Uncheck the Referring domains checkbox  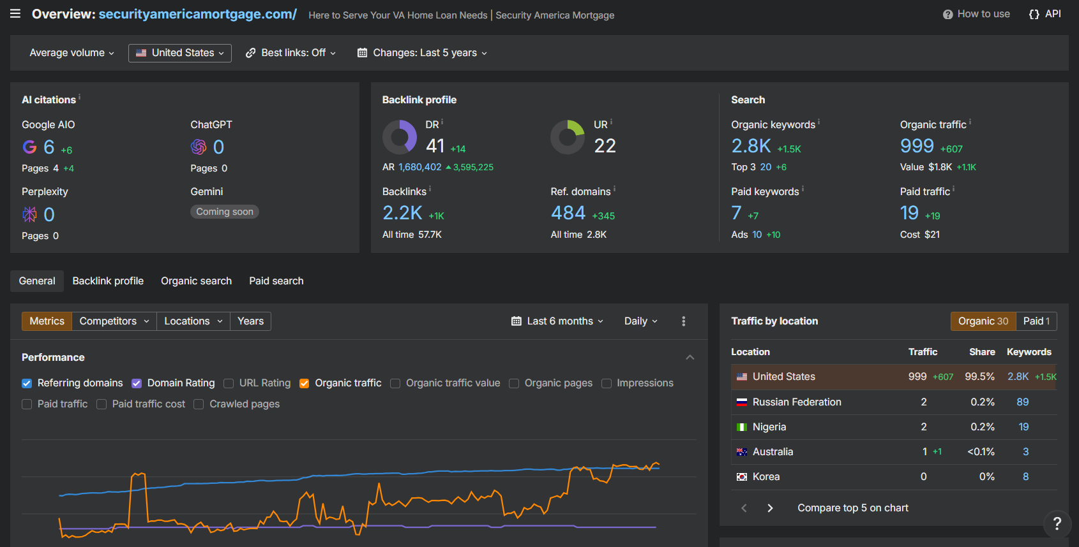pyautogui.click(x=27, y=383)
